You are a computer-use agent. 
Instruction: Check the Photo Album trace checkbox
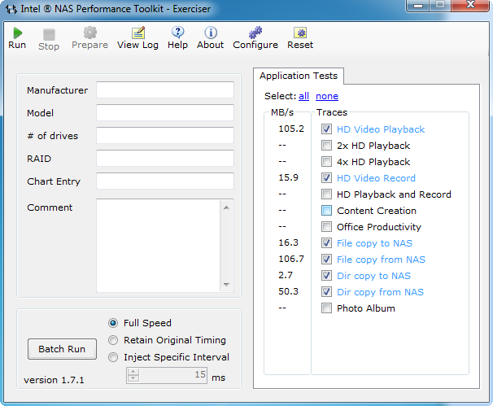[x=326, y=308]
